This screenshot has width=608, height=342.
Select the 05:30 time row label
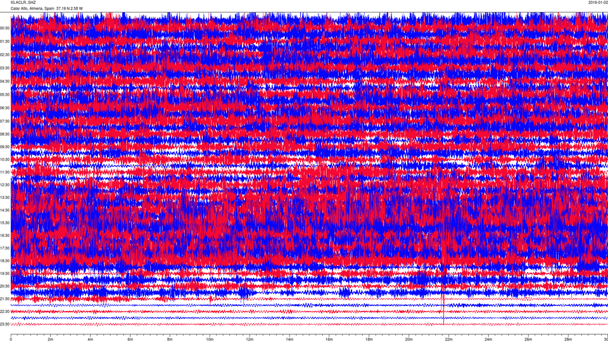coord(4,94)
